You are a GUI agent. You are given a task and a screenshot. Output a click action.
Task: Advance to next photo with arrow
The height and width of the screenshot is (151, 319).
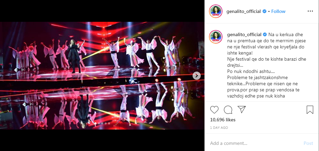[x=197, y=76]
